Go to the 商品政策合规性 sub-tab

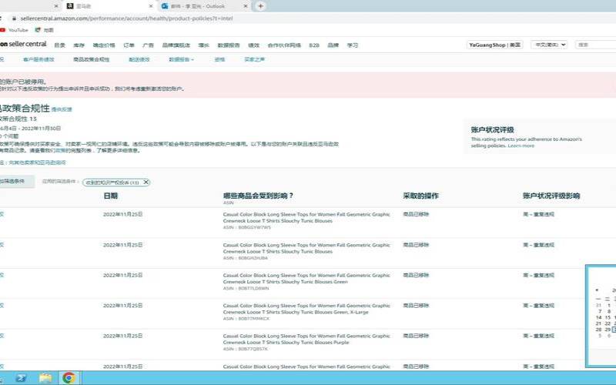click(x=91, y=60)
